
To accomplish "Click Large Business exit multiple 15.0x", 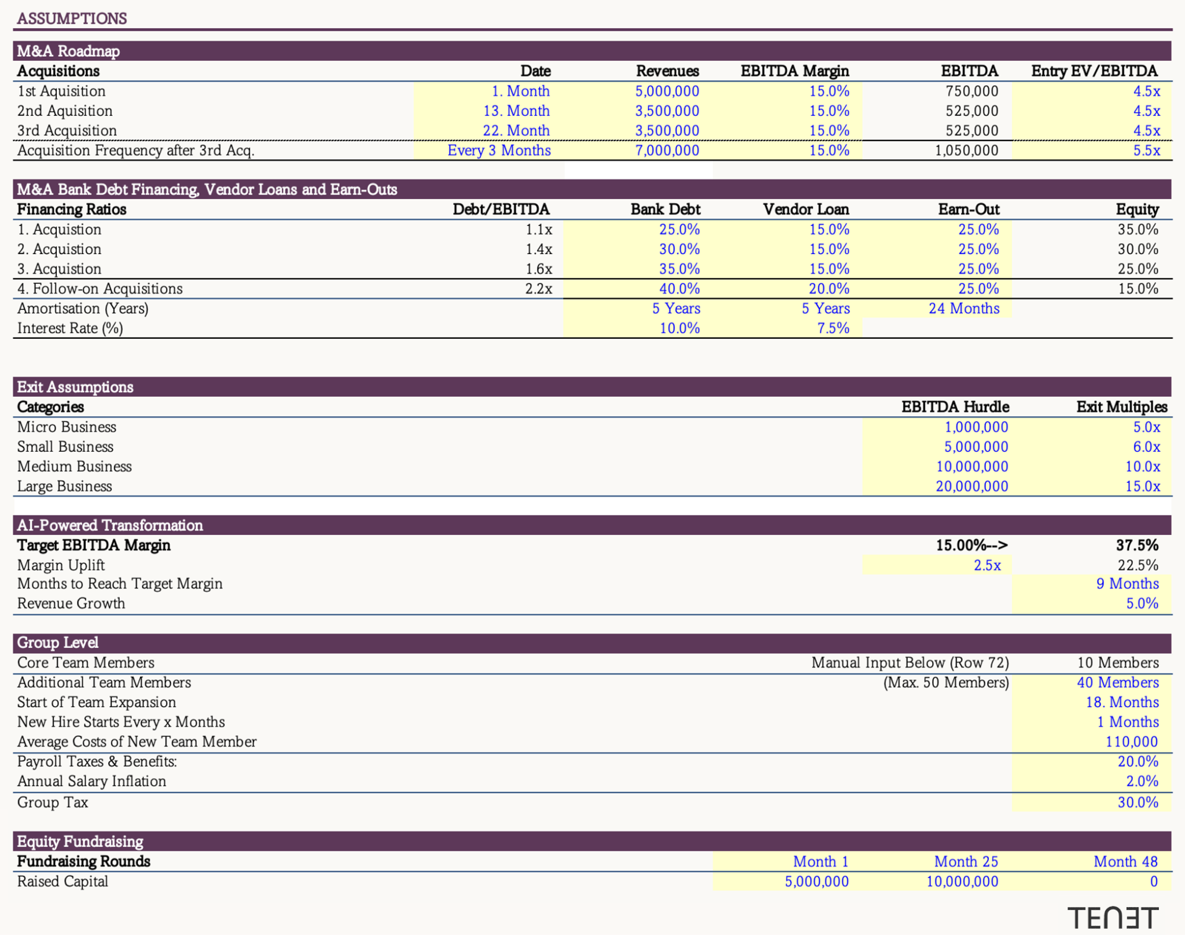I will tap(1092, 486).
